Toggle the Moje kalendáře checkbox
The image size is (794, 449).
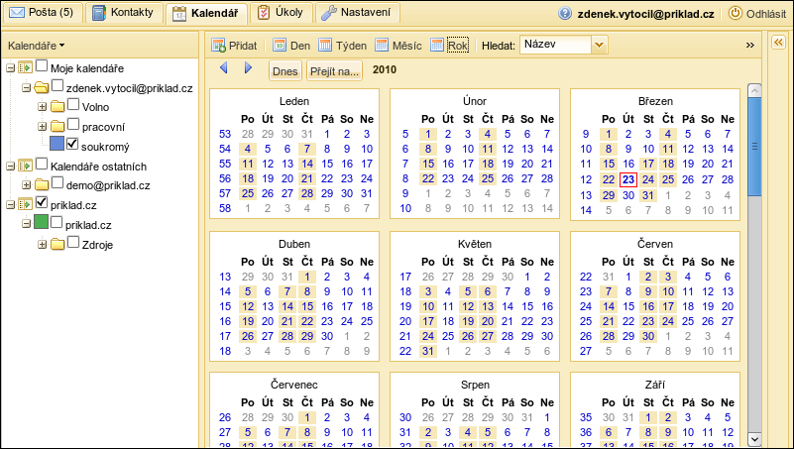point(42,65)
